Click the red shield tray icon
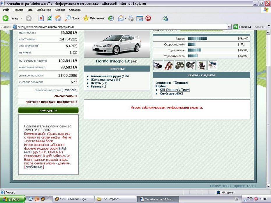The image size is (271, 203). click(256, 199)
